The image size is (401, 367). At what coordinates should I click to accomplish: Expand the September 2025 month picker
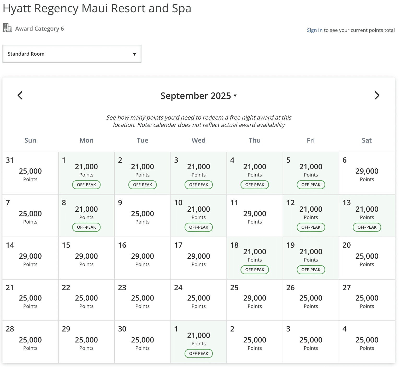point(198,96)
